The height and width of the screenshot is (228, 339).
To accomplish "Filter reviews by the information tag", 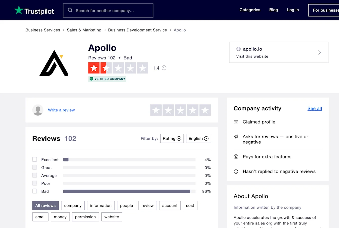I will coord(101,206).
